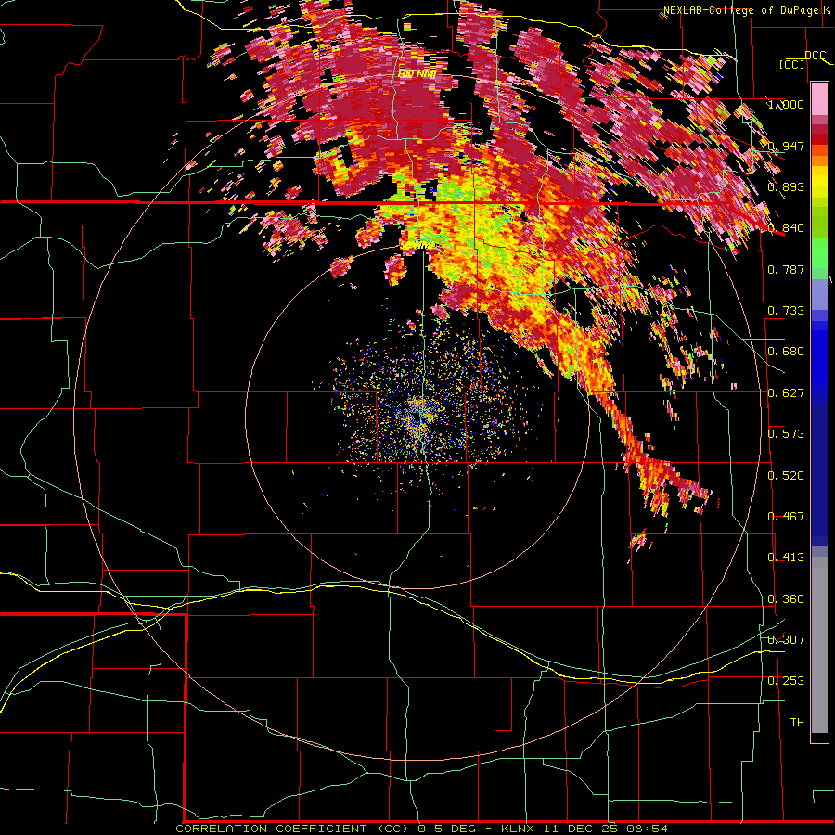Click the 1.000 legend value
Image resolution: width=835 pixels, height=835 pixels.
click(x=786, y=104)
